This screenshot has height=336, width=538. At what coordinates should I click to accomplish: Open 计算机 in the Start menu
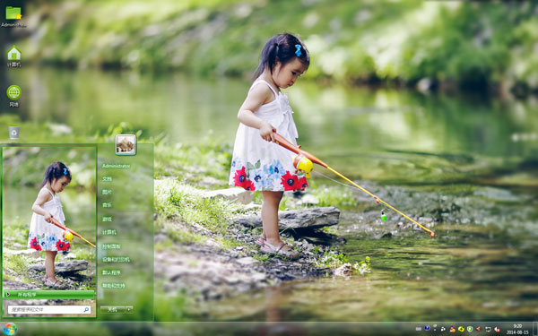click(109, 232)
